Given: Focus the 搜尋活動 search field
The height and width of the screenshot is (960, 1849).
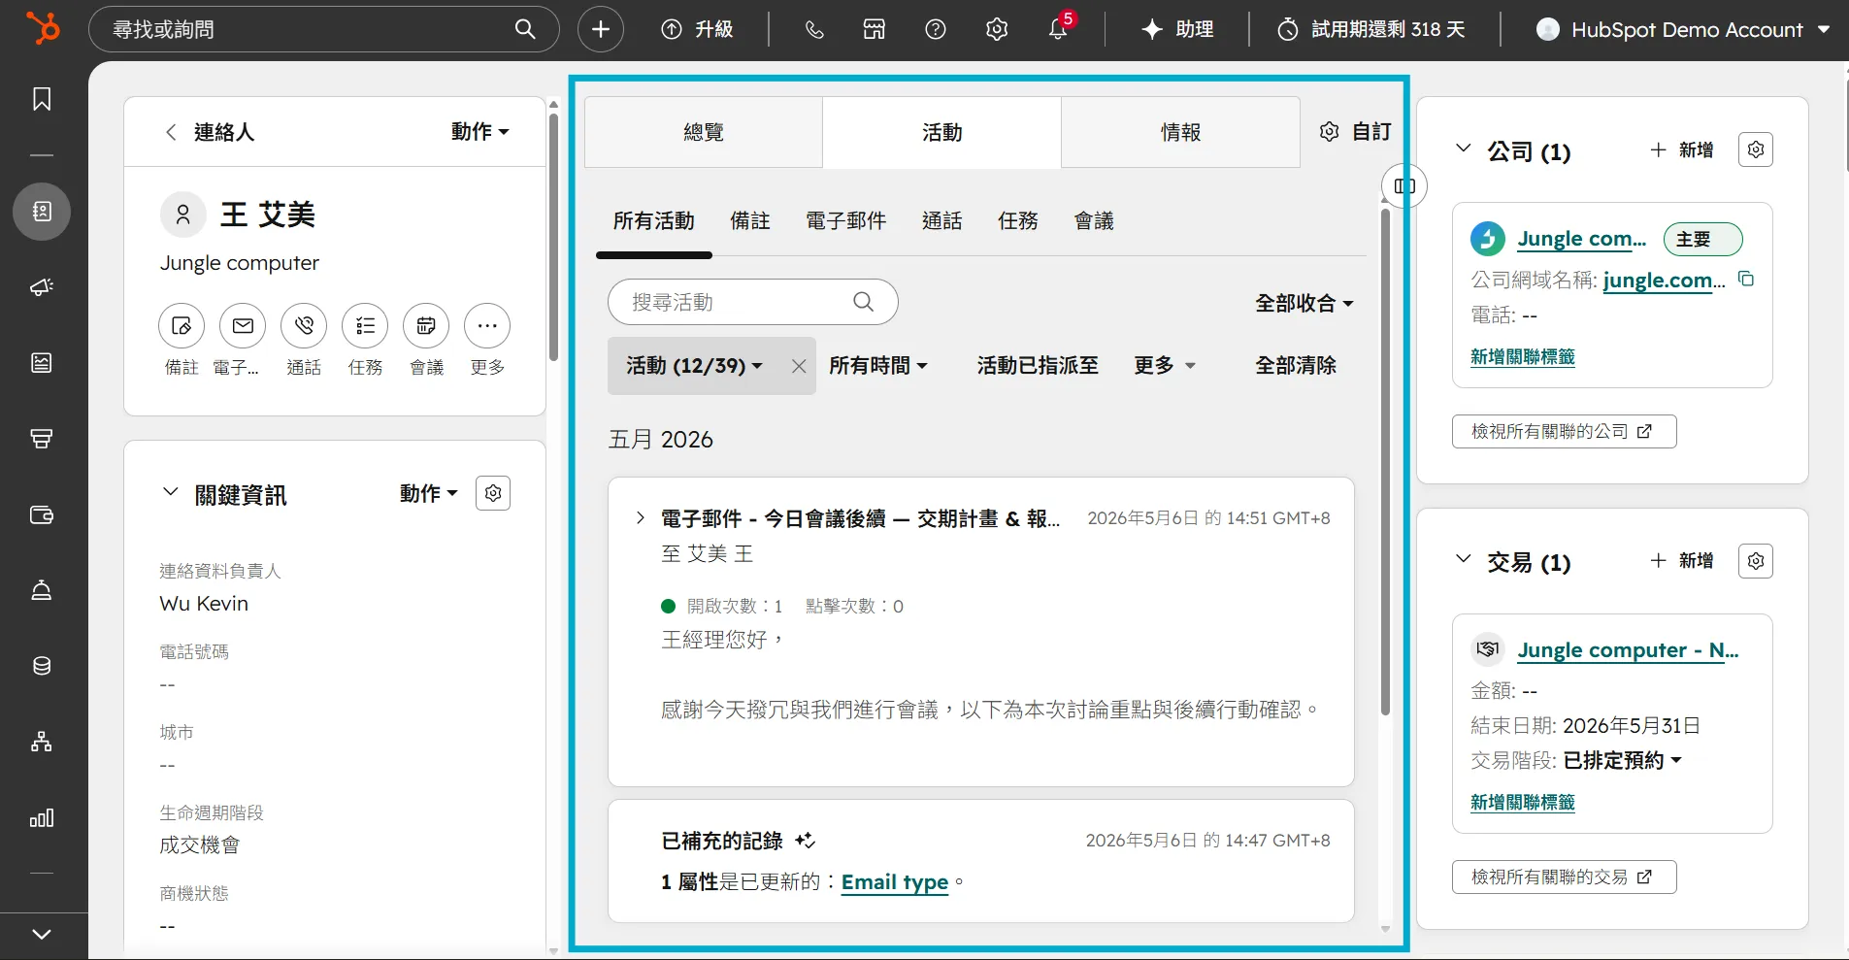Looking at the screenshot, I should (x=752, y=302).
